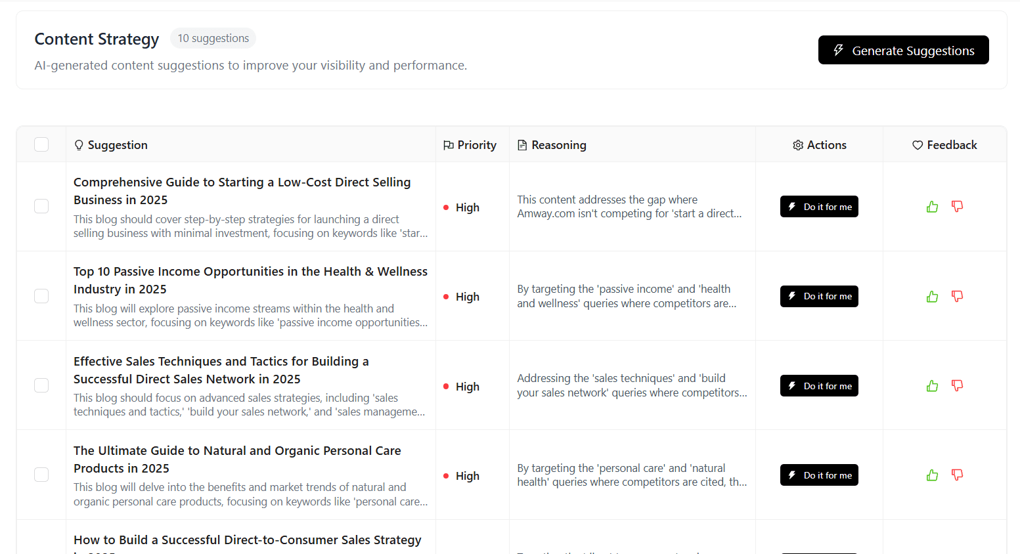Click the heart icon beside the Feedback header
Image resolution: width=1020 pixels, height=554 pixels.
pos(917,144)
